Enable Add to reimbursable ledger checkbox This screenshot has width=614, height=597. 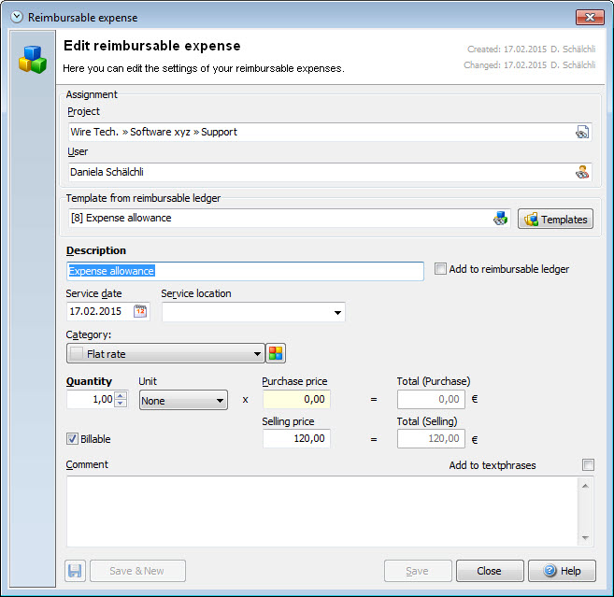click(x=440, y=269)
